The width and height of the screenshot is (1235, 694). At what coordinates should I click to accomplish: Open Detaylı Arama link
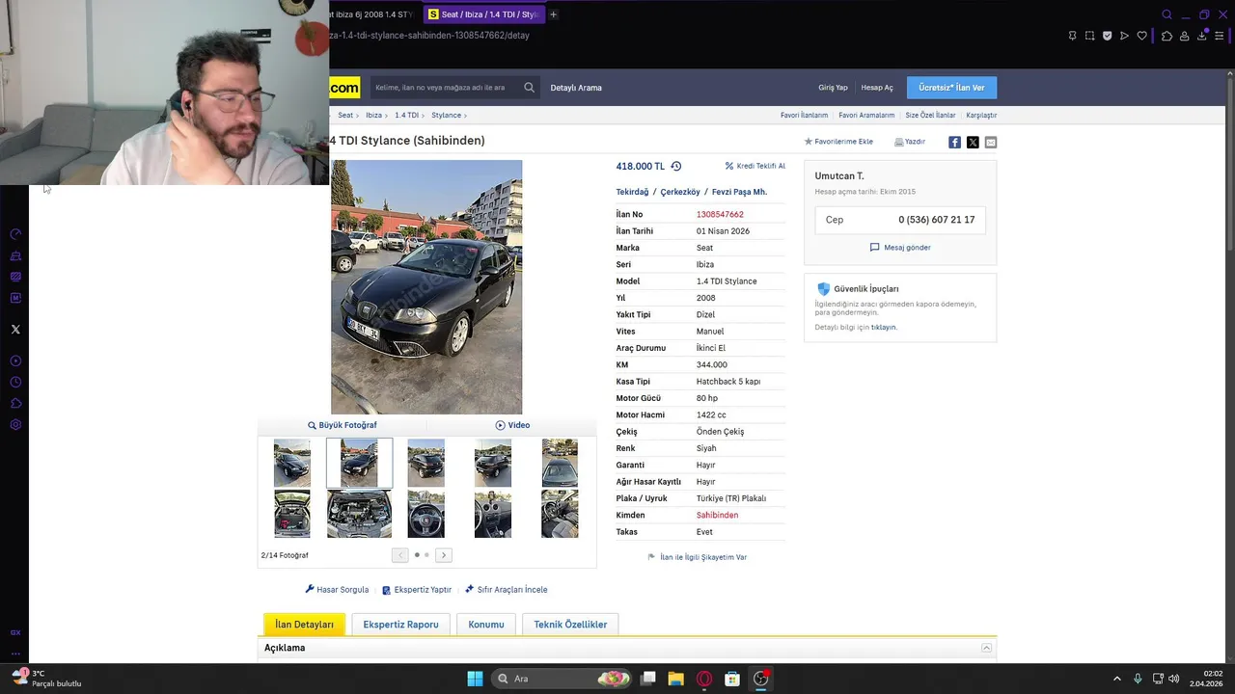[x=576, y=88]
